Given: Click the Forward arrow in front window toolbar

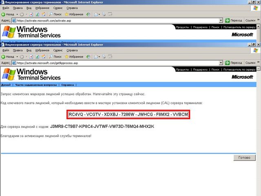Looking at the screenshot, I should click(22, 57).
